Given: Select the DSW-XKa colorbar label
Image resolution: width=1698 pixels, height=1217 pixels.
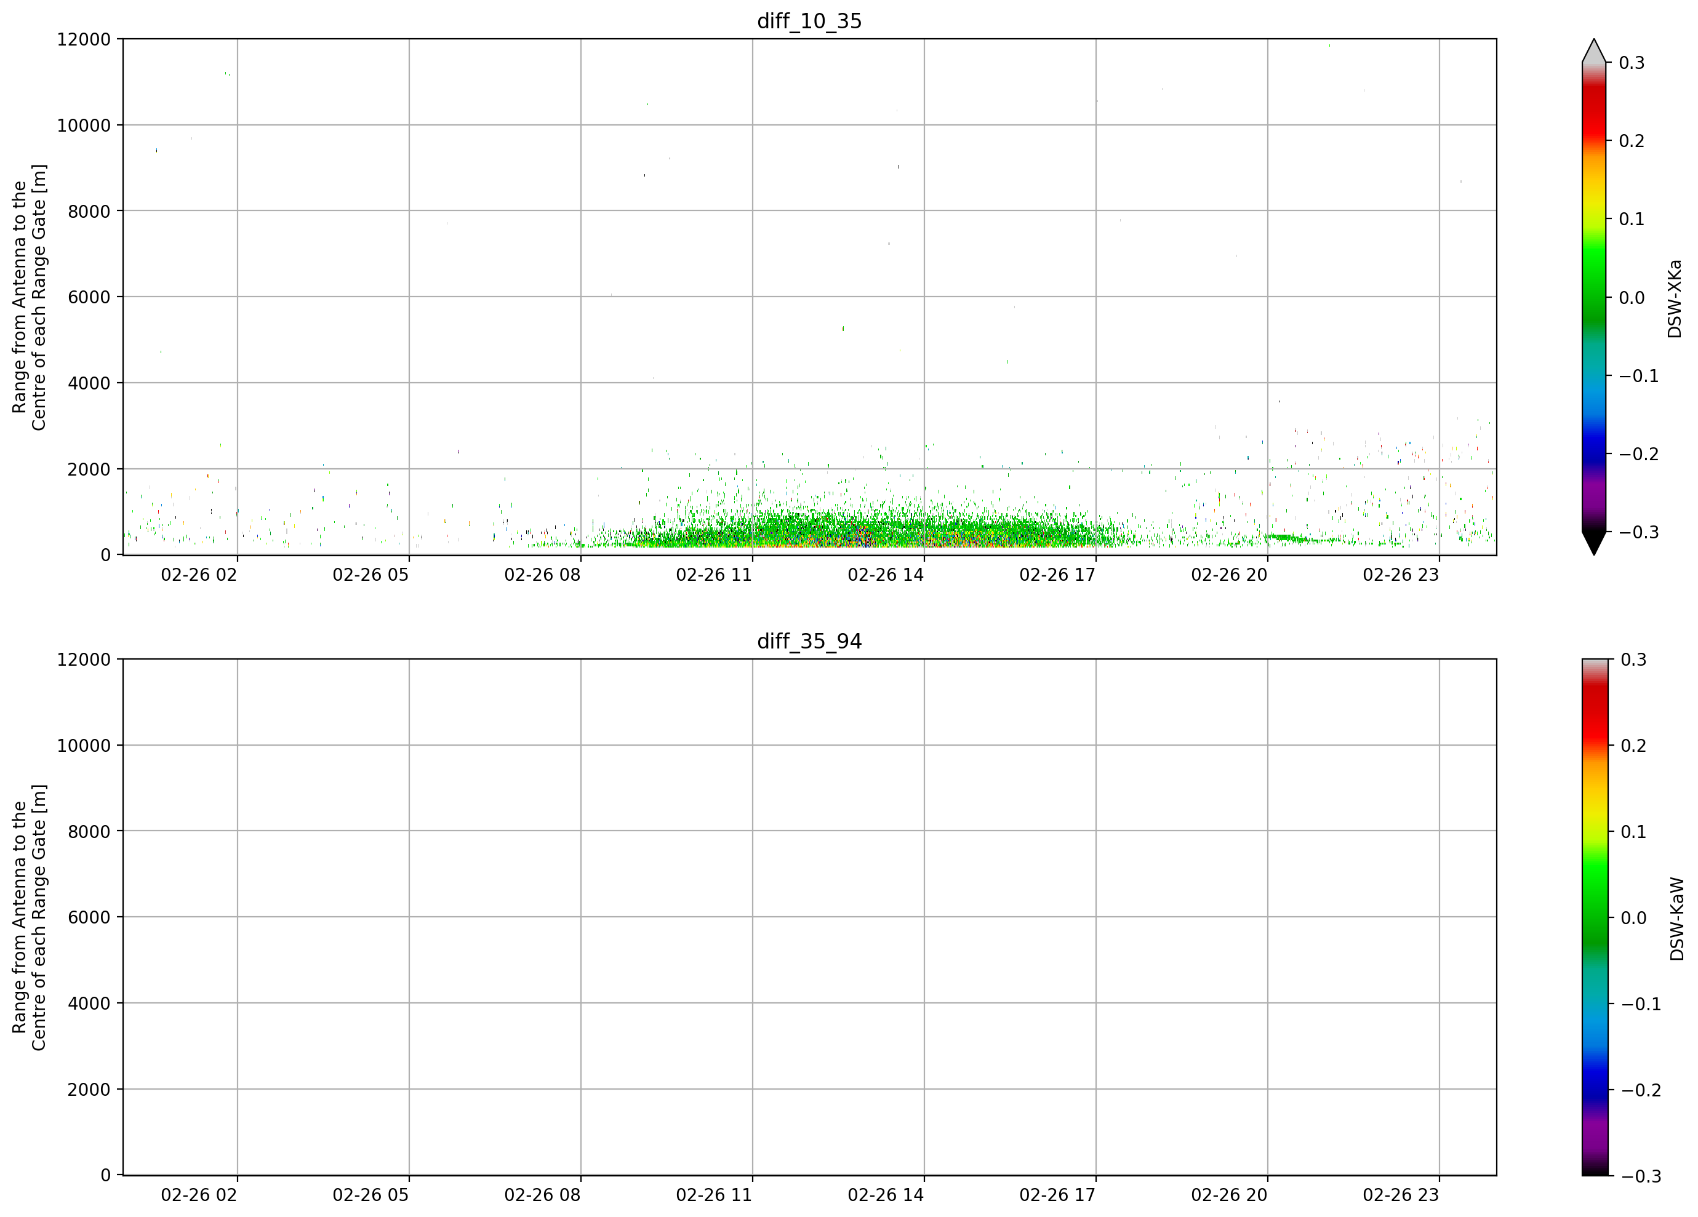Looking at the screenshot, I should (1675, 298).
